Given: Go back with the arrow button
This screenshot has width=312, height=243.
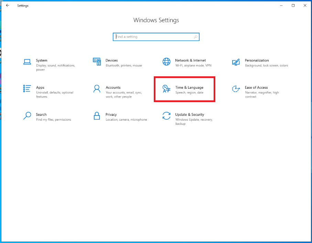Looking at the screenshot, I should point(8,5).
